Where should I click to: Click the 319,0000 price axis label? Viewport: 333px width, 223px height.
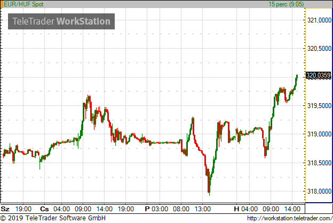tap(319, 134)
